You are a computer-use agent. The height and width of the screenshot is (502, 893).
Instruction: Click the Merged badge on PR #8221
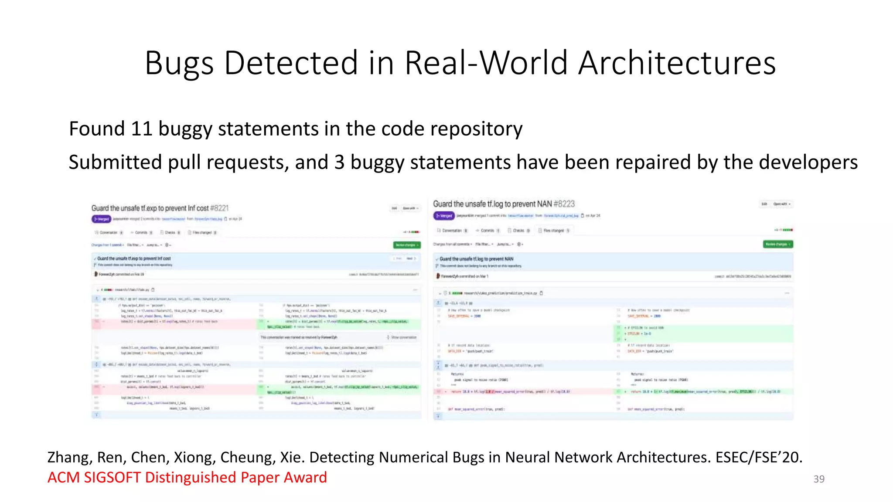coord(101,219)
